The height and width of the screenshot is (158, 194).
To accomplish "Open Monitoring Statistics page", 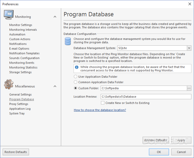I will coord(23,67).
